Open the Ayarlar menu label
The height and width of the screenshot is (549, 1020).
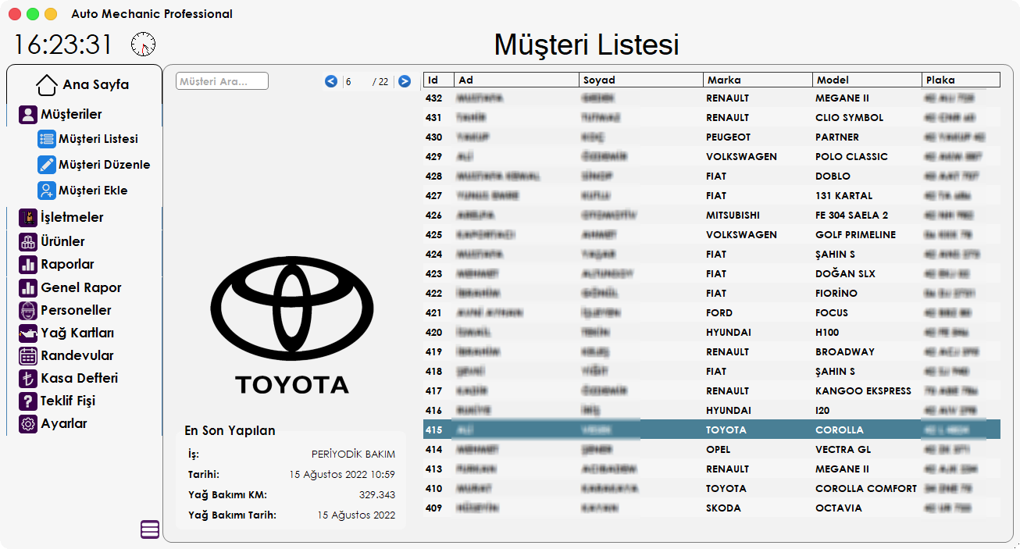coord(64,423)
